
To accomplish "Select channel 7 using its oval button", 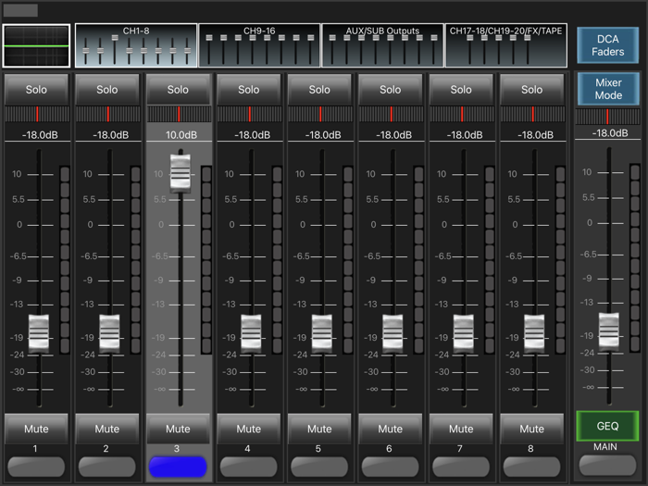I will click(461, 467).
